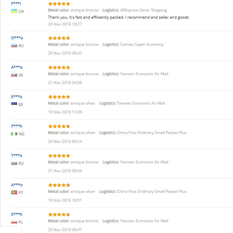Image resolution: width=233 pixels, height=233 pixels.
Task: Open reviewer K***k profile link
Action: point(17,214)
